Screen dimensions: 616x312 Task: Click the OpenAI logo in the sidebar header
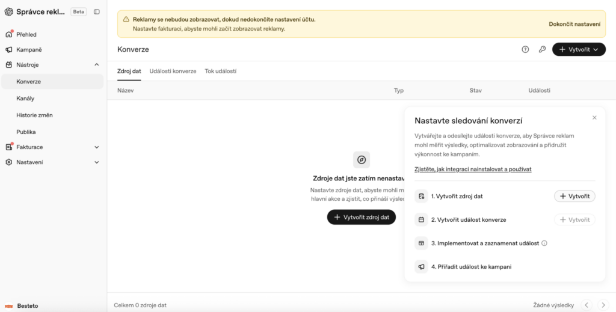8,12
